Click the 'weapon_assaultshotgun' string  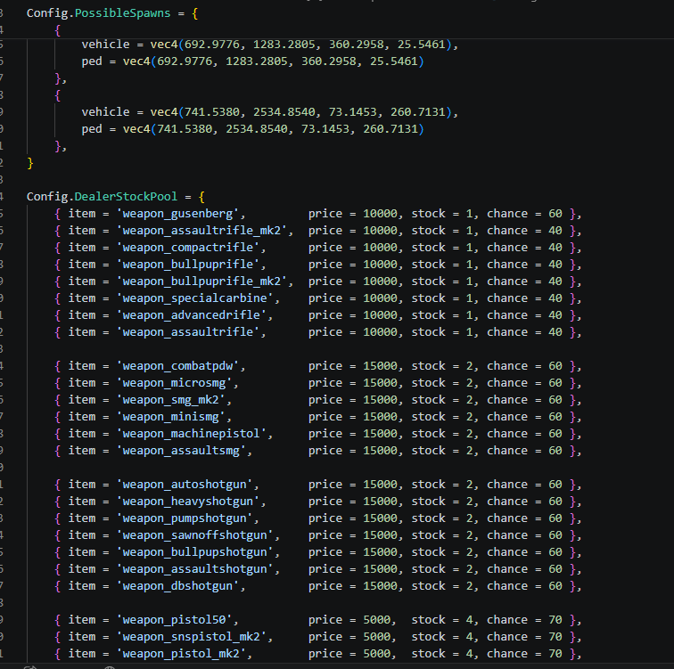(195, 569)
